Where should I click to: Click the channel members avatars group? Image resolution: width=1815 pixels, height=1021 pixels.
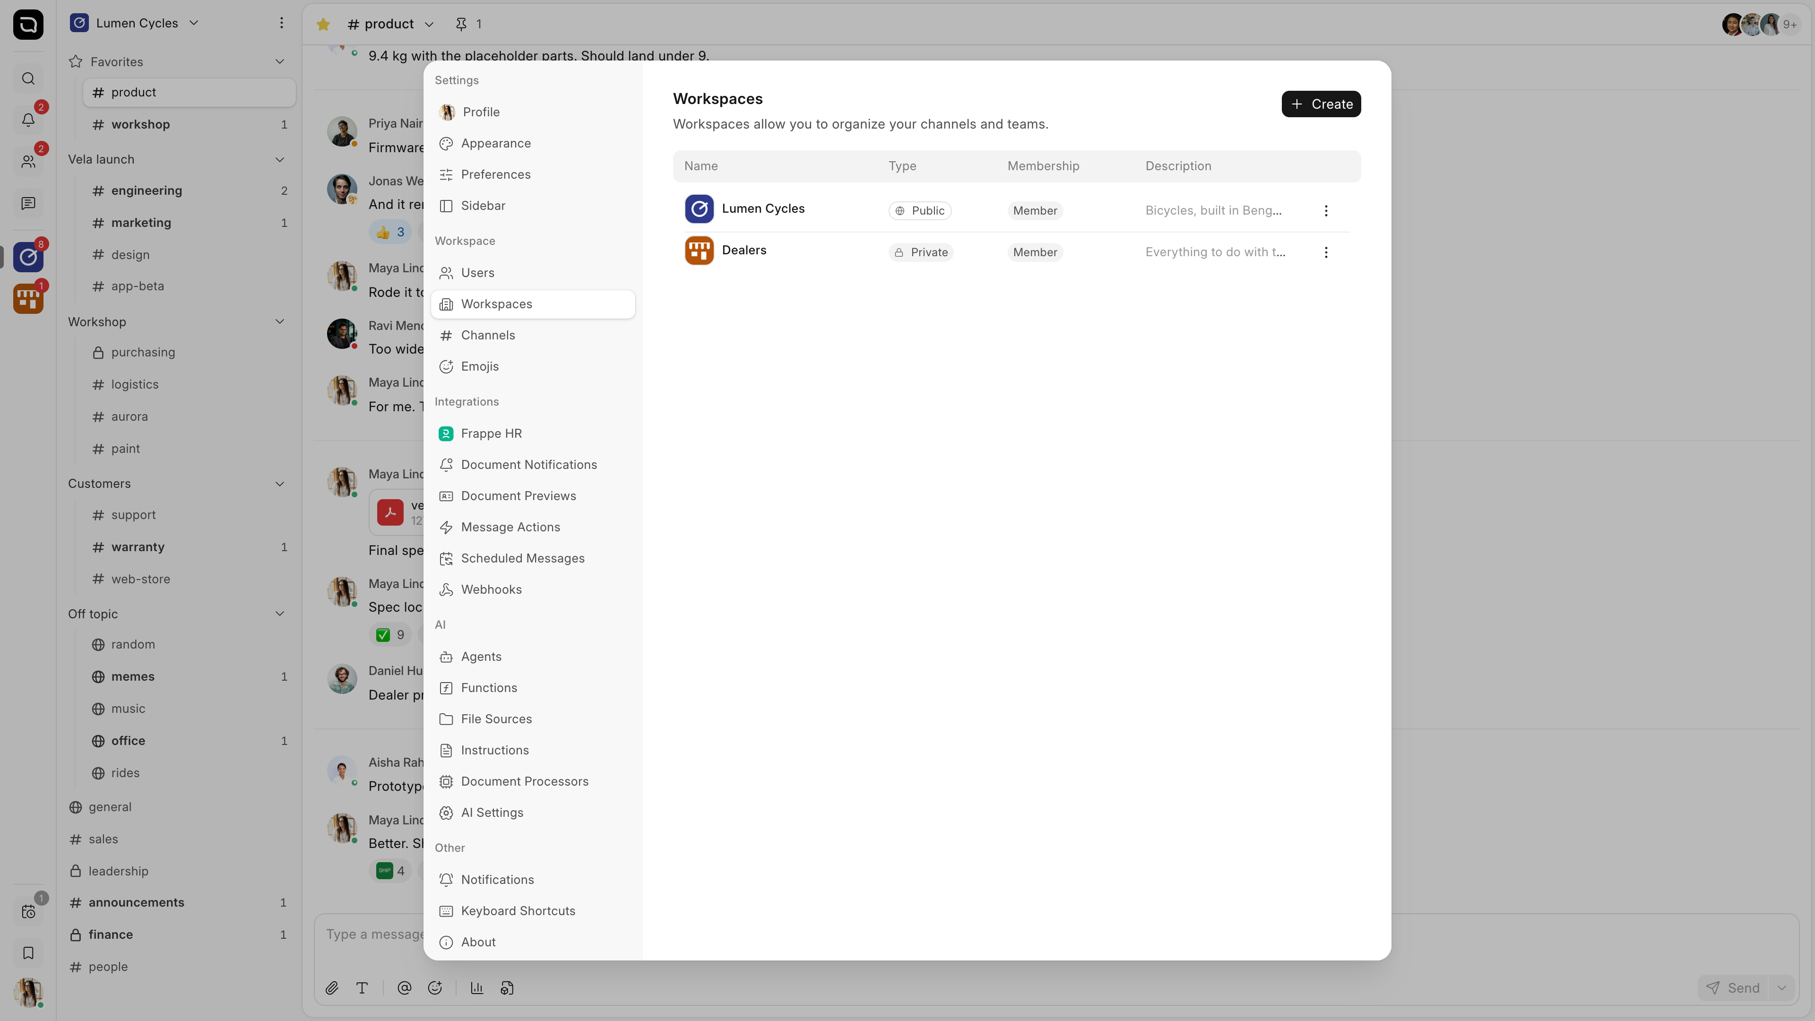click(1761, 25)
